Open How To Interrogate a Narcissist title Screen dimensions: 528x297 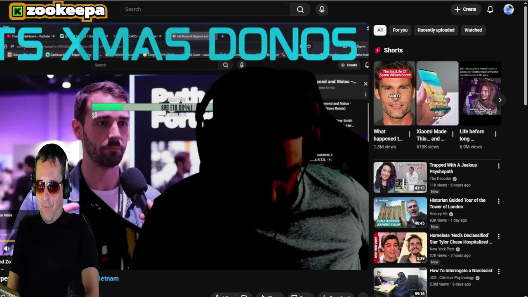click(461, 271)
